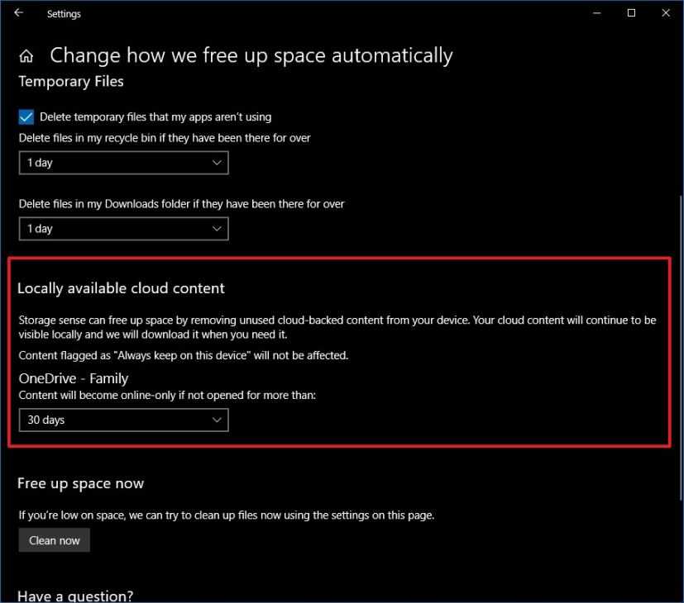The image size is (684, 603).
Task: Click the Settings title bar text
Action: tap(64, 14)
